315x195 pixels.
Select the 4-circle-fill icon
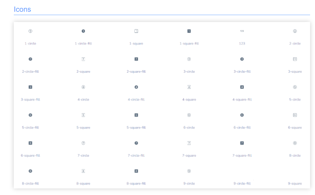pyautogui.click(x=136, y=87)
